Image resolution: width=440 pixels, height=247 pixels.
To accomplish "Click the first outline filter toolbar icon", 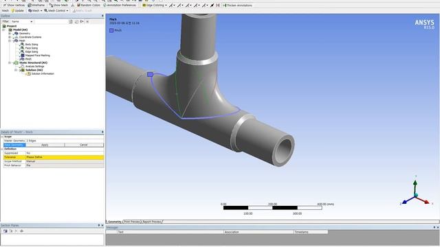I will pos(71,21).
